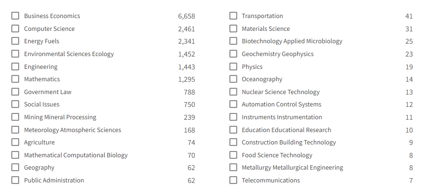Toggle the Physics checkbox

point(233,67)
